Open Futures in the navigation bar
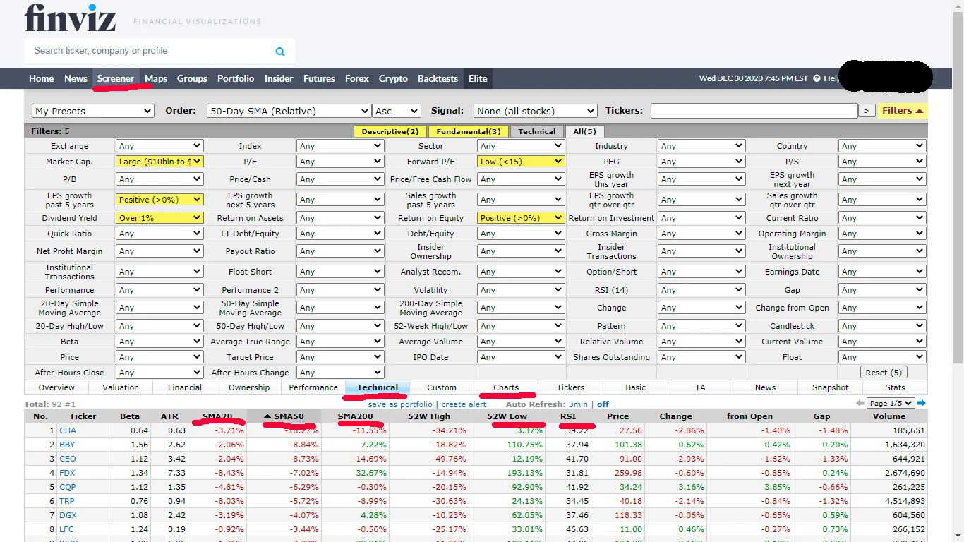This screenshot has height=542, width=964. [x=319, y=78]
